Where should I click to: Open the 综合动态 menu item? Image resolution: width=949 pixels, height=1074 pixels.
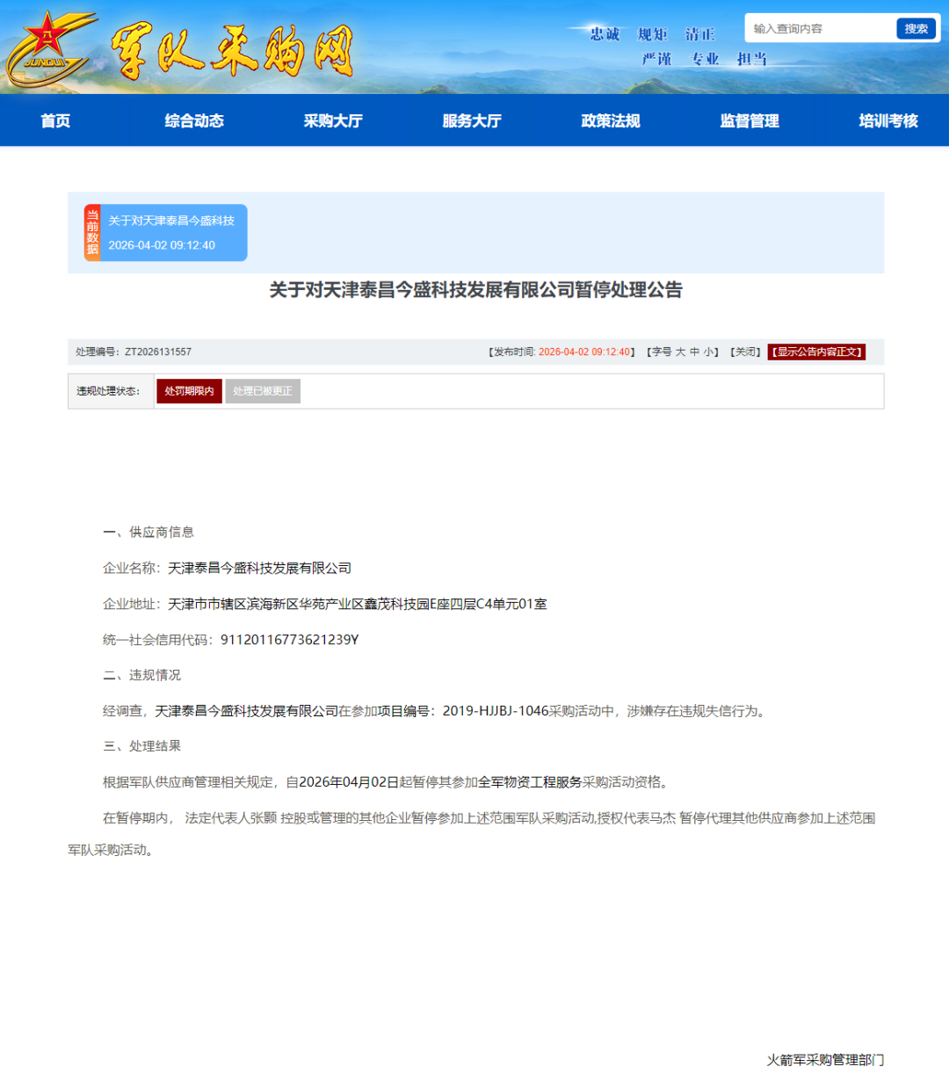[194, 120]
